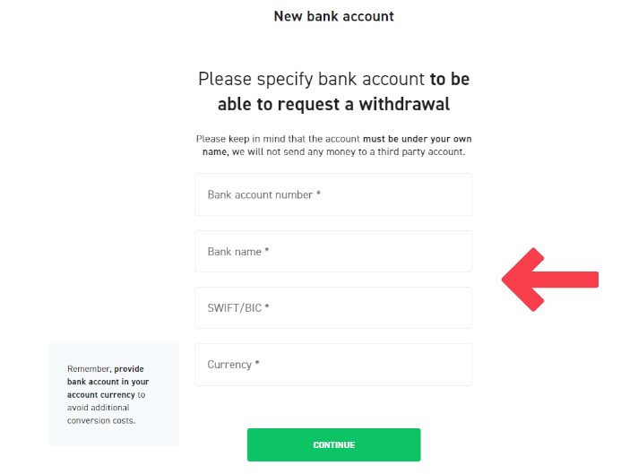Click the "New bank account" page title
The height and width of the screenshot is (474, 638).
[x=333, y=16]
